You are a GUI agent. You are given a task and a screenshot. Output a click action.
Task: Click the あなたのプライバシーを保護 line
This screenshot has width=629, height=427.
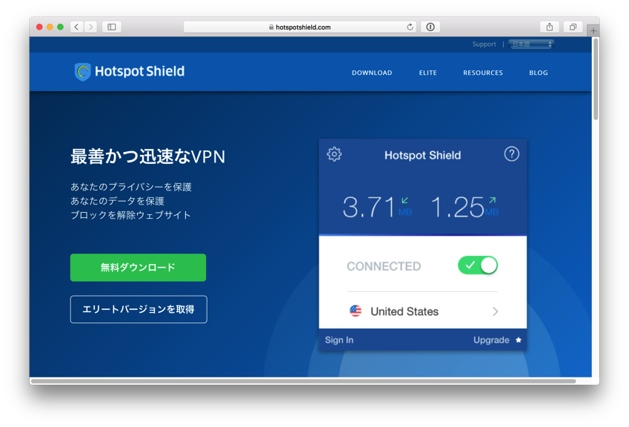click(x=131, y=187)
